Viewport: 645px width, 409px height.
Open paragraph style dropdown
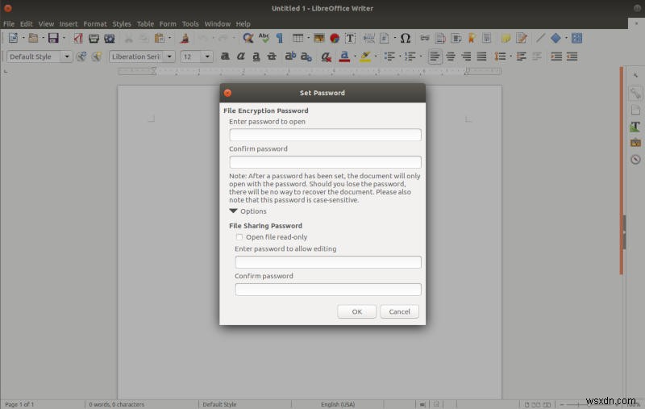click(x=67, y=56)
